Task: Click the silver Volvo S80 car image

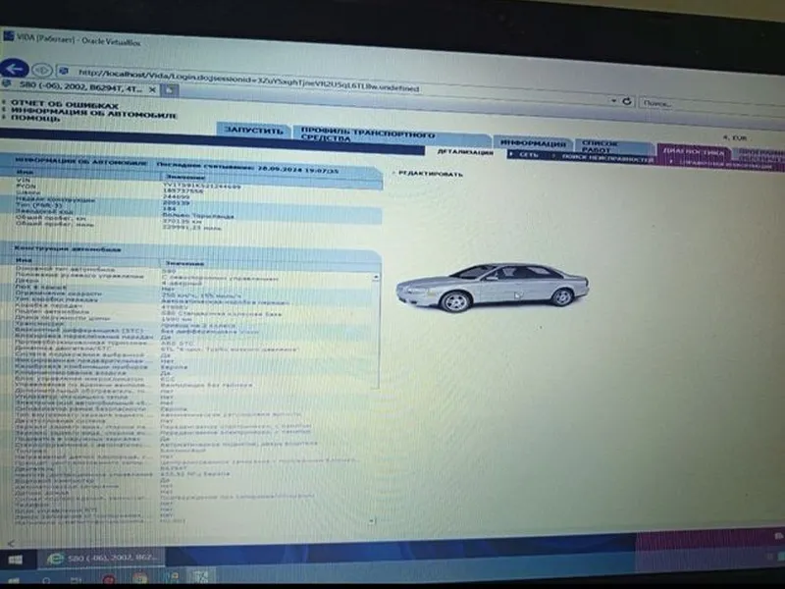Action: tap(492, 287)
